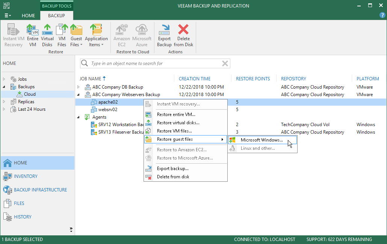
Task: Select the websrv02 VM row
Action: click(108, 110)
